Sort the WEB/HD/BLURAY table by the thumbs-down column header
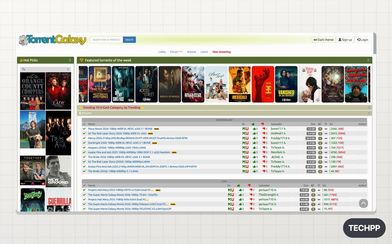Image resolution: width=392 pixels, height=244 pixels. (263, 124)
